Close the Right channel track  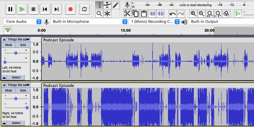4,85
